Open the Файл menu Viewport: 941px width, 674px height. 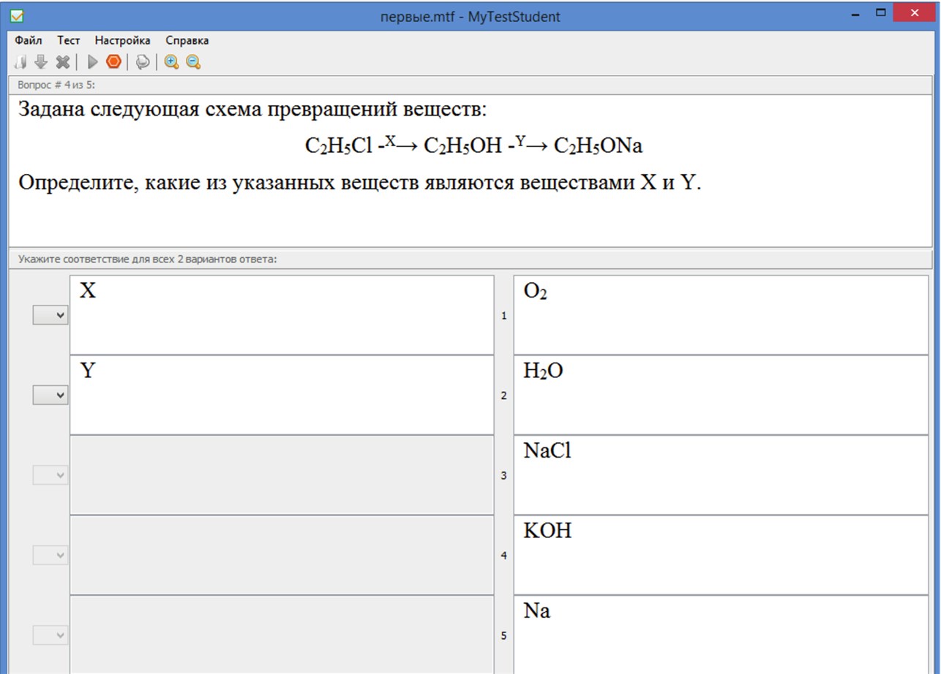28,40
